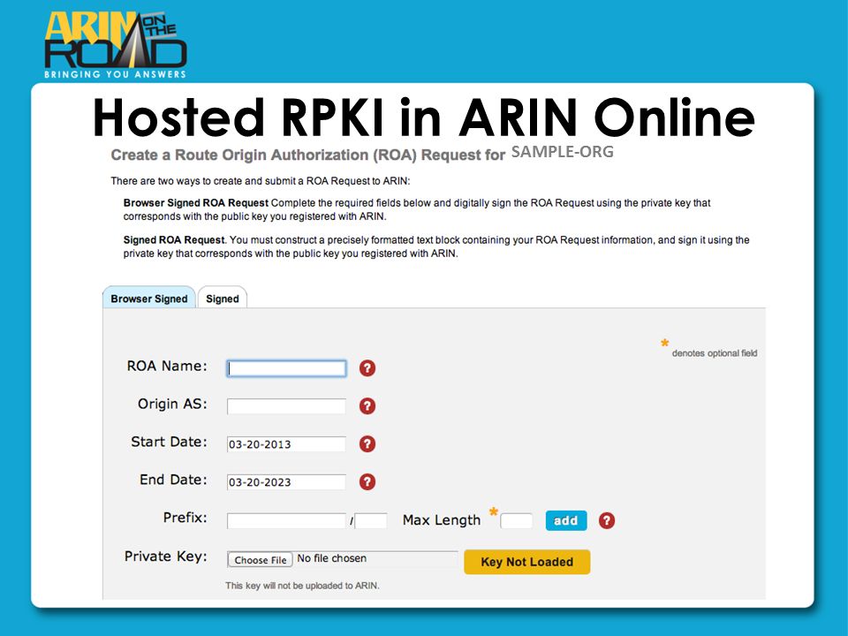Open help icon beside Start Date field
848x636 pixels.
pos(367,444)
